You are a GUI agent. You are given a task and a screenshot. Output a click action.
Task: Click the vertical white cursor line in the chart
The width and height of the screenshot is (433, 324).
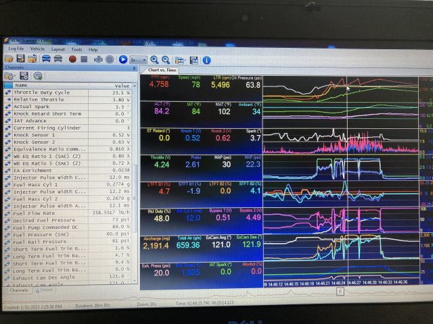pyautogui.click(x=347, y=179)
